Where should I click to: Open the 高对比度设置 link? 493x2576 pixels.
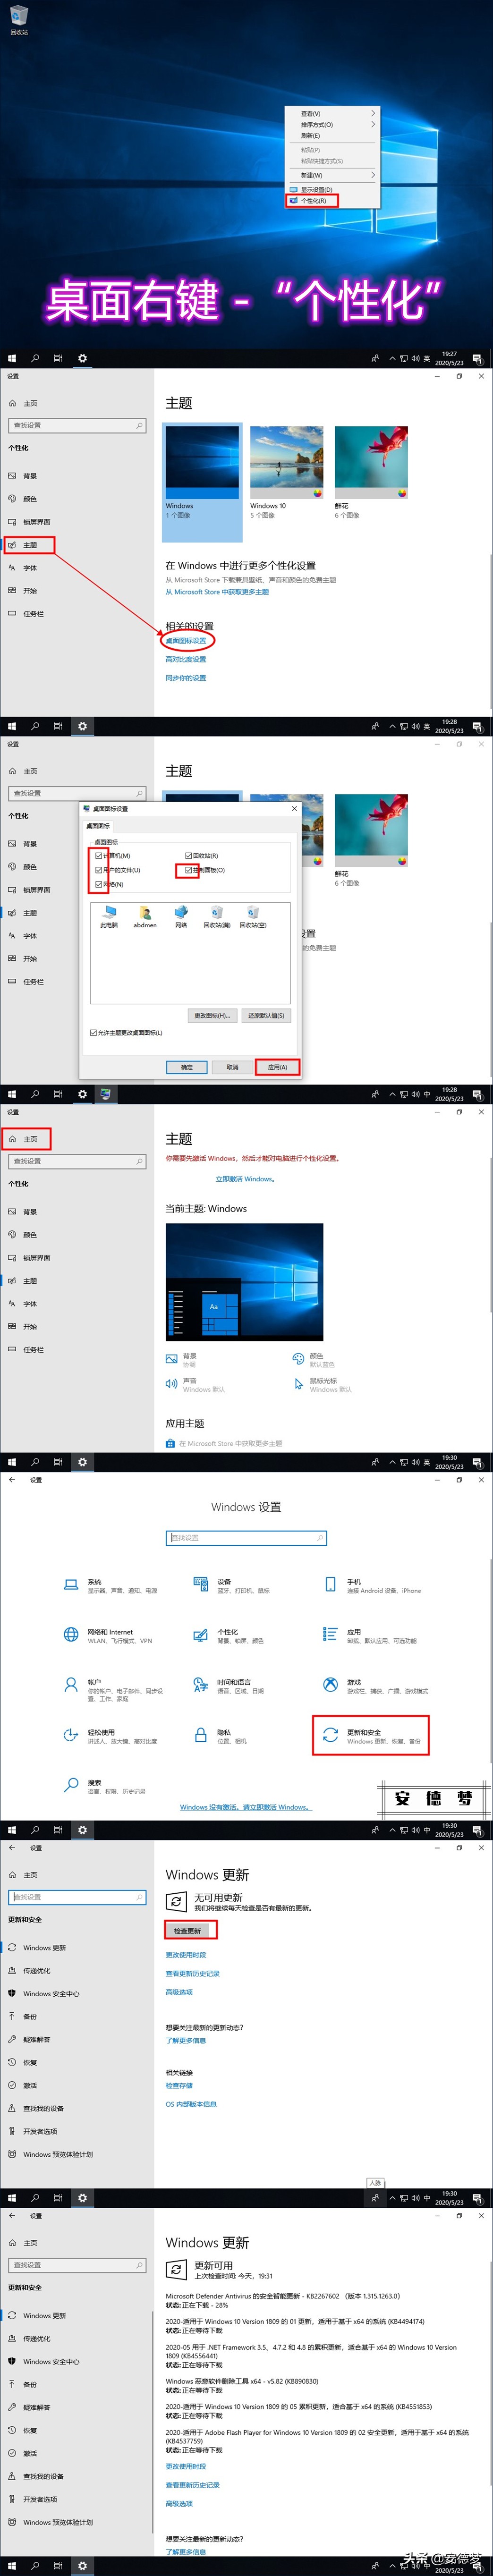(186, 659)
